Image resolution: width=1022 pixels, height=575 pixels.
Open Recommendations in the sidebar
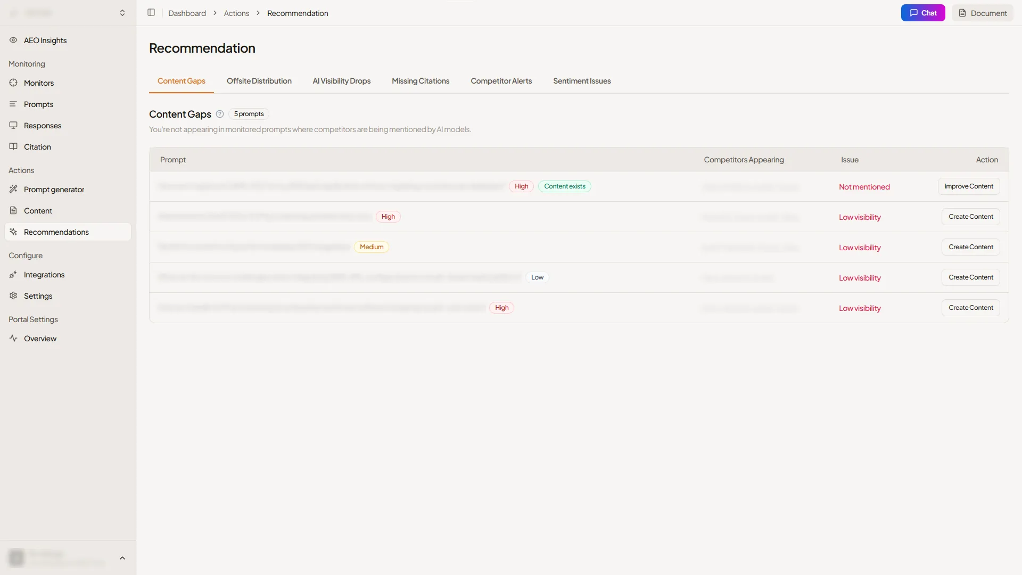[x=68, y=232]
